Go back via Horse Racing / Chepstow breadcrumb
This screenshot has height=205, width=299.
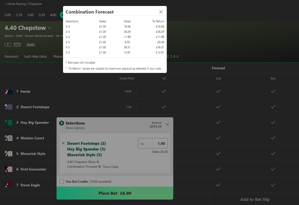[23, 4]
